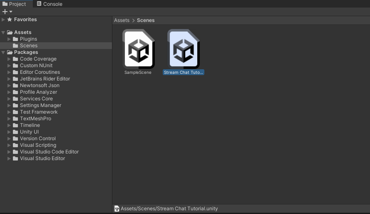Click the Stream Chat Tuto... file name label
This screenshot has height=214, width=370.
[x=184, y=73]
